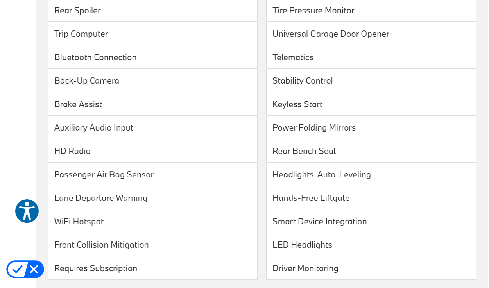Click the Trip Computer feature
This screenshot has width=489, height=288.
tap(81, 34)
